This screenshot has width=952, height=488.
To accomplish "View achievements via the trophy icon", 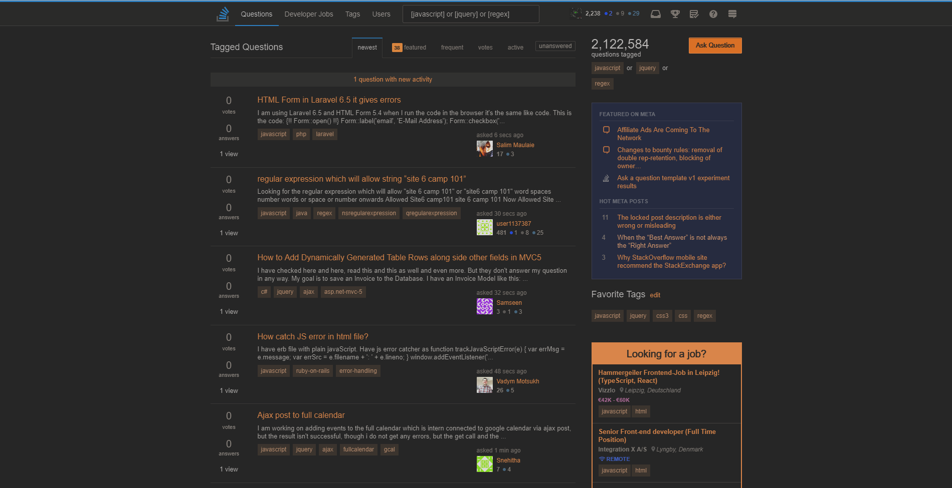I will click(675, 14).
